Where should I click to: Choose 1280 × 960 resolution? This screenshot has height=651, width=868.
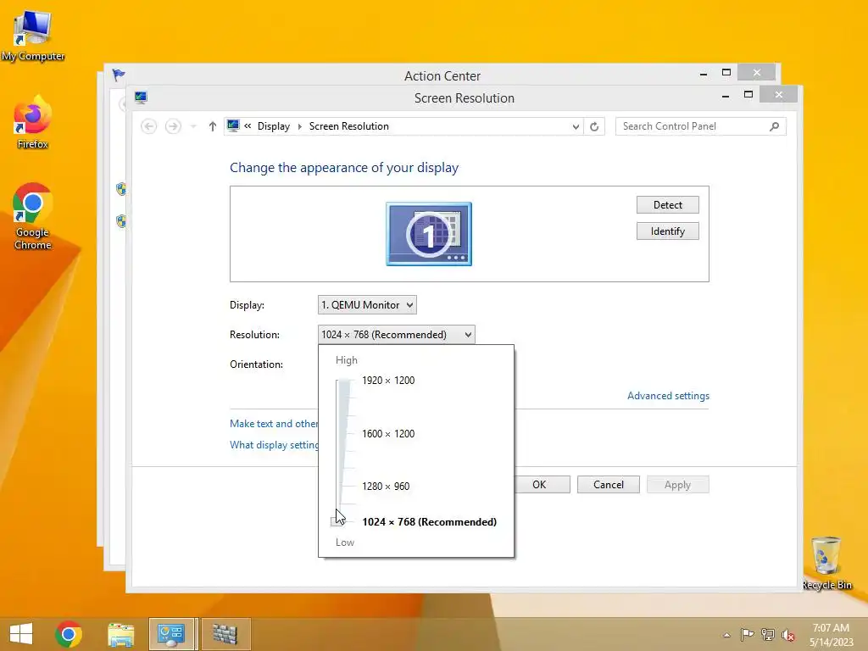(386, 486)
